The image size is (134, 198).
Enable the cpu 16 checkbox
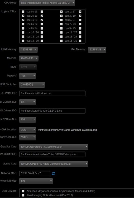[42, 12]
